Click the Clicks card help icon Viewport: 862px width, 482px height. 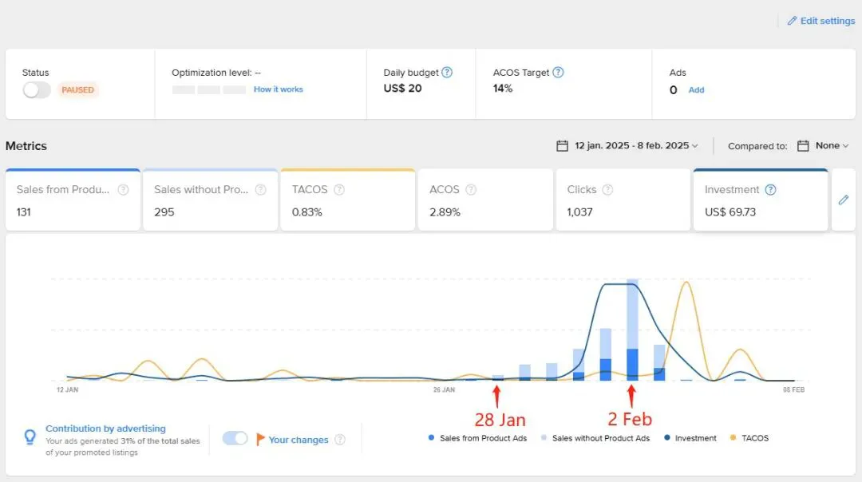[607, 190]
